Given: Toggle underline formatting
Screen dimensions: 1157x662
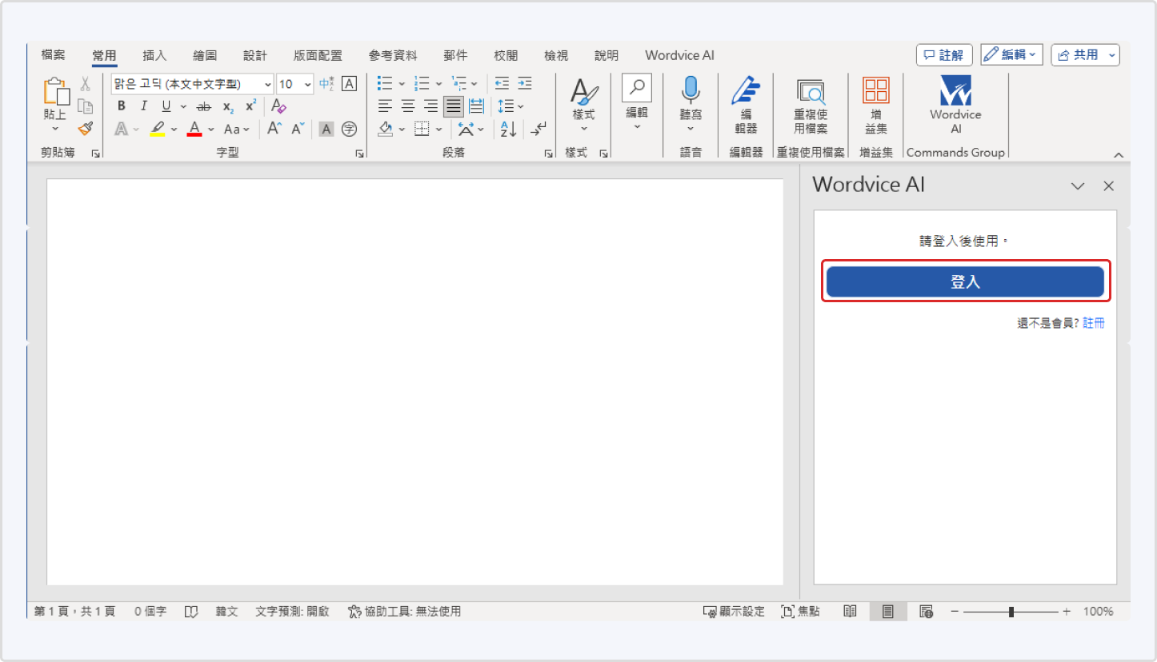Looking at the screenshot, I should point(166,106).
